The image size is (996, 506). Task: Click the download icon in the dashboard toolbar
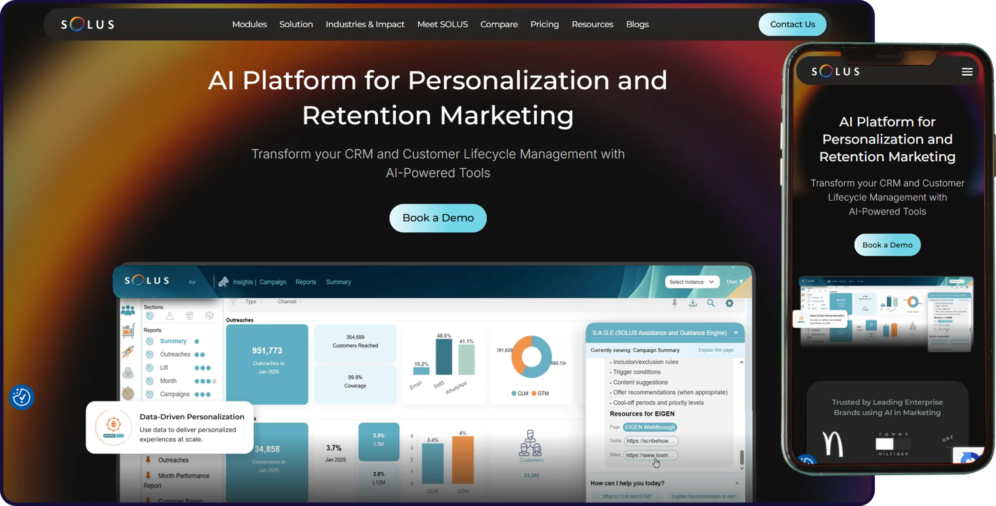(693, 303)
